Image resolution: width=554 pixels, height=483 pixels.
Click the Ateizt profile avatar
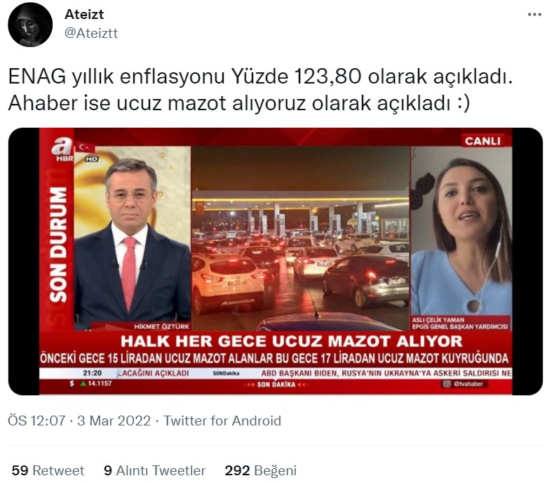point(30,25)
